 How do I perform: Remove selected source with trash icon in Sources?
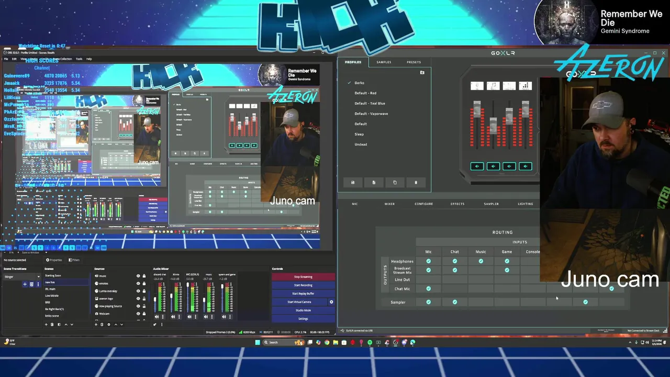click(x=102, y=325)
